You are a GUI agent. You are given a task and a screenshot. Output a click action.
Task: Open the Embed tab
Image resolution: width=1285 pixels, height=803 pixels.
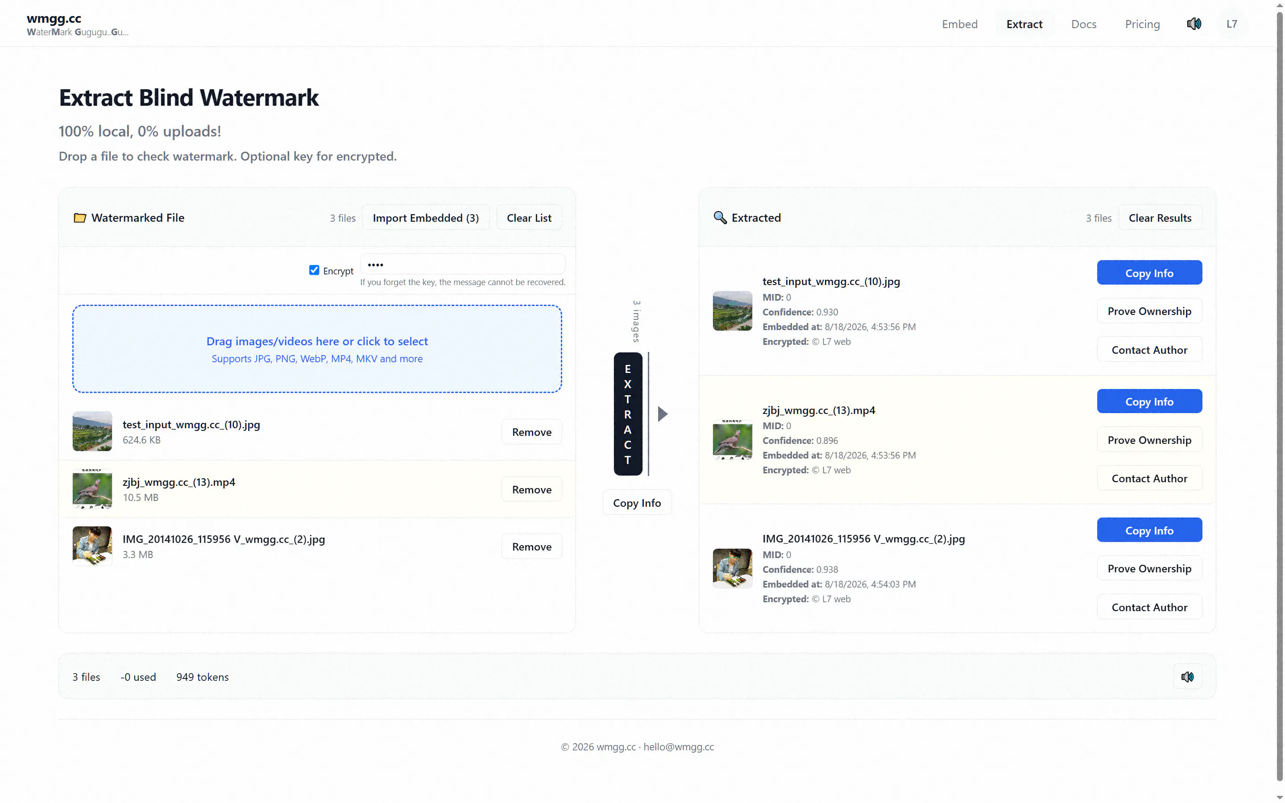959,24
